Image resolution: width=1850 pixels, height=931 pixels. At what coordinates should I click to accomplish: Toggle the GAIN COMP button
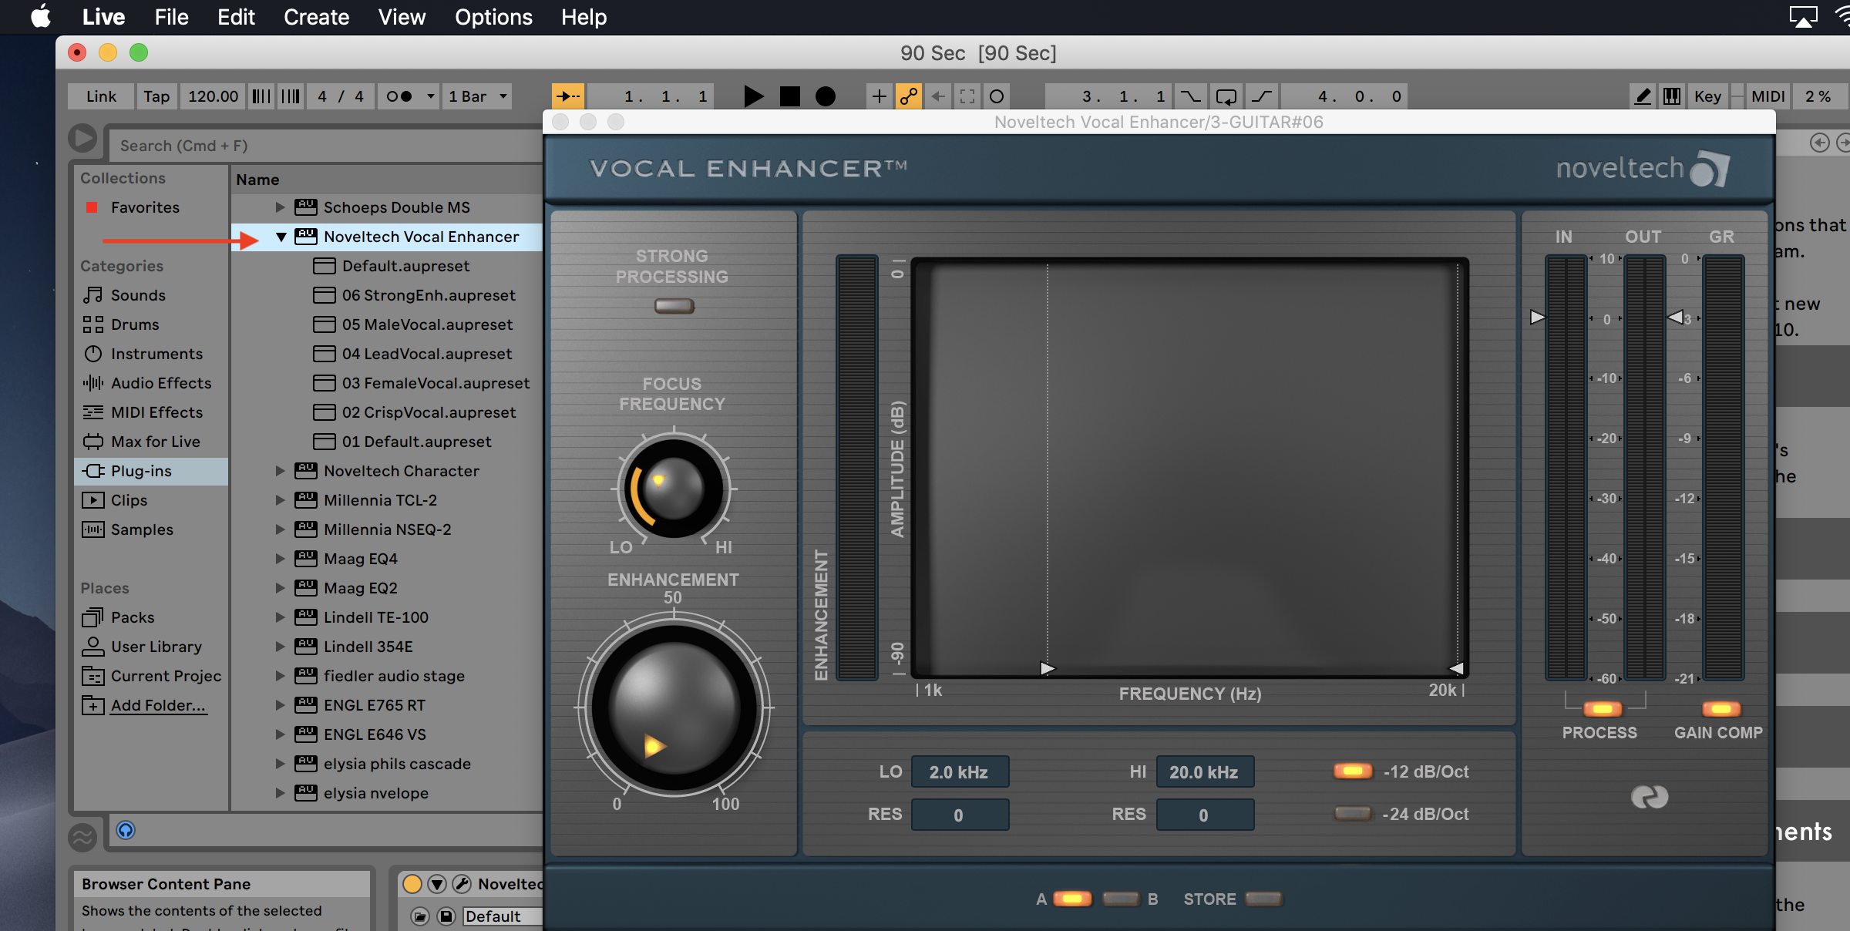(1720, 709)
